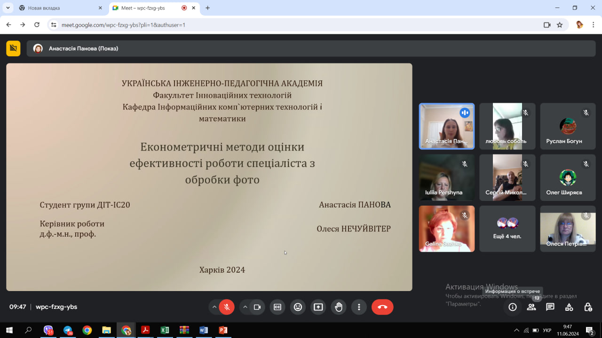Click the Ещё 4 чел. tile
Image resolution: width=602 pixels, height=338 pixels.
[507, 229]
